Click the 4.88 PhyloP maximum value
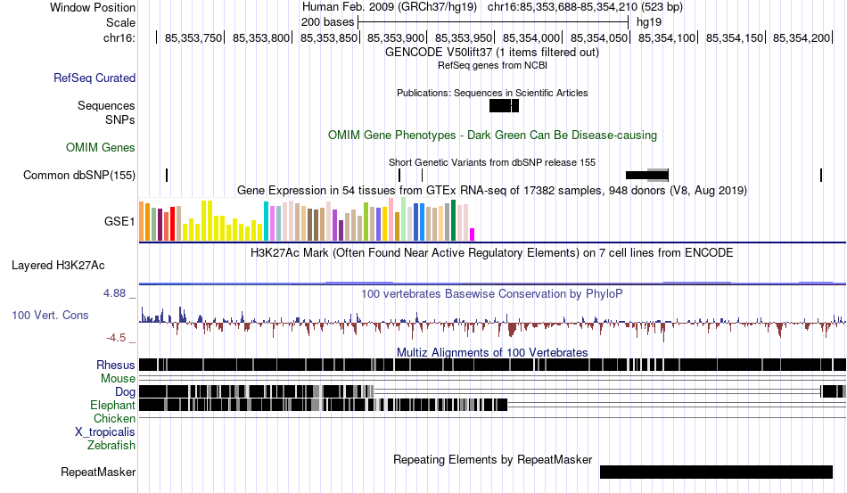Image resolution: width=847 pixels, height=493 pixels. [x=114, y=293]
